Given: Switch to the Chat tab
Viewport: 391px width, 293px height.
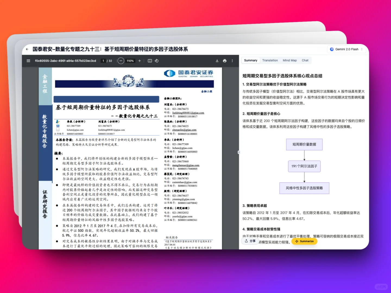Looking at the screenshot, I should 305,60.
